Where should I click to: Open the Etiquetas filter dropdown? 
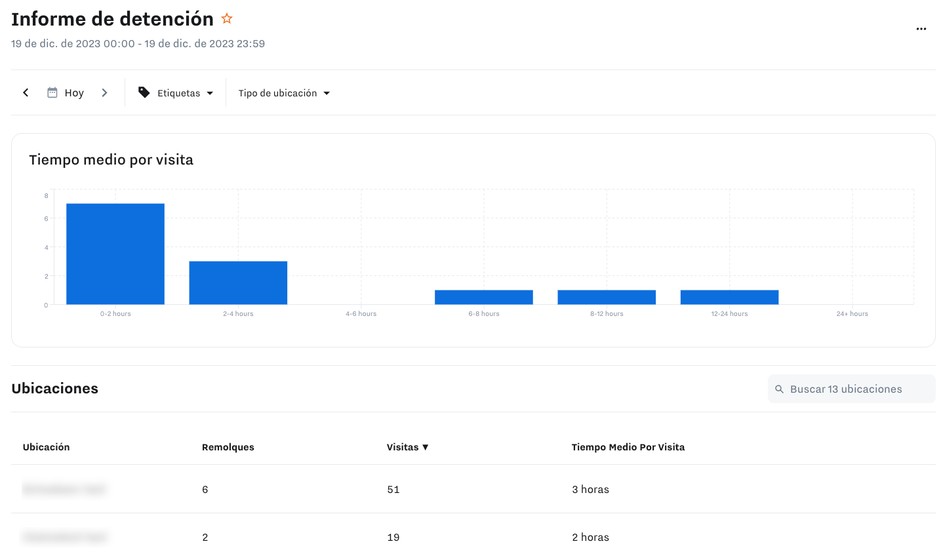point(176,93)
